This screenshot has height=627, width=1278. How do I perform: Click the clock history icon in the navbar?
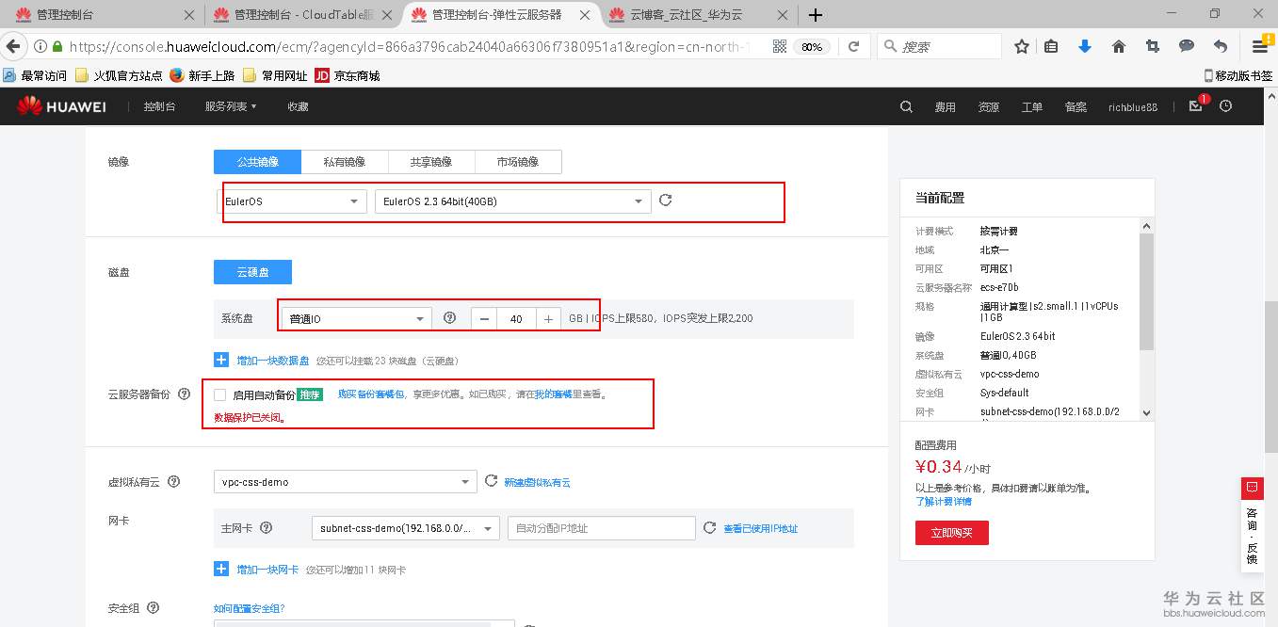coord(1225,106)
